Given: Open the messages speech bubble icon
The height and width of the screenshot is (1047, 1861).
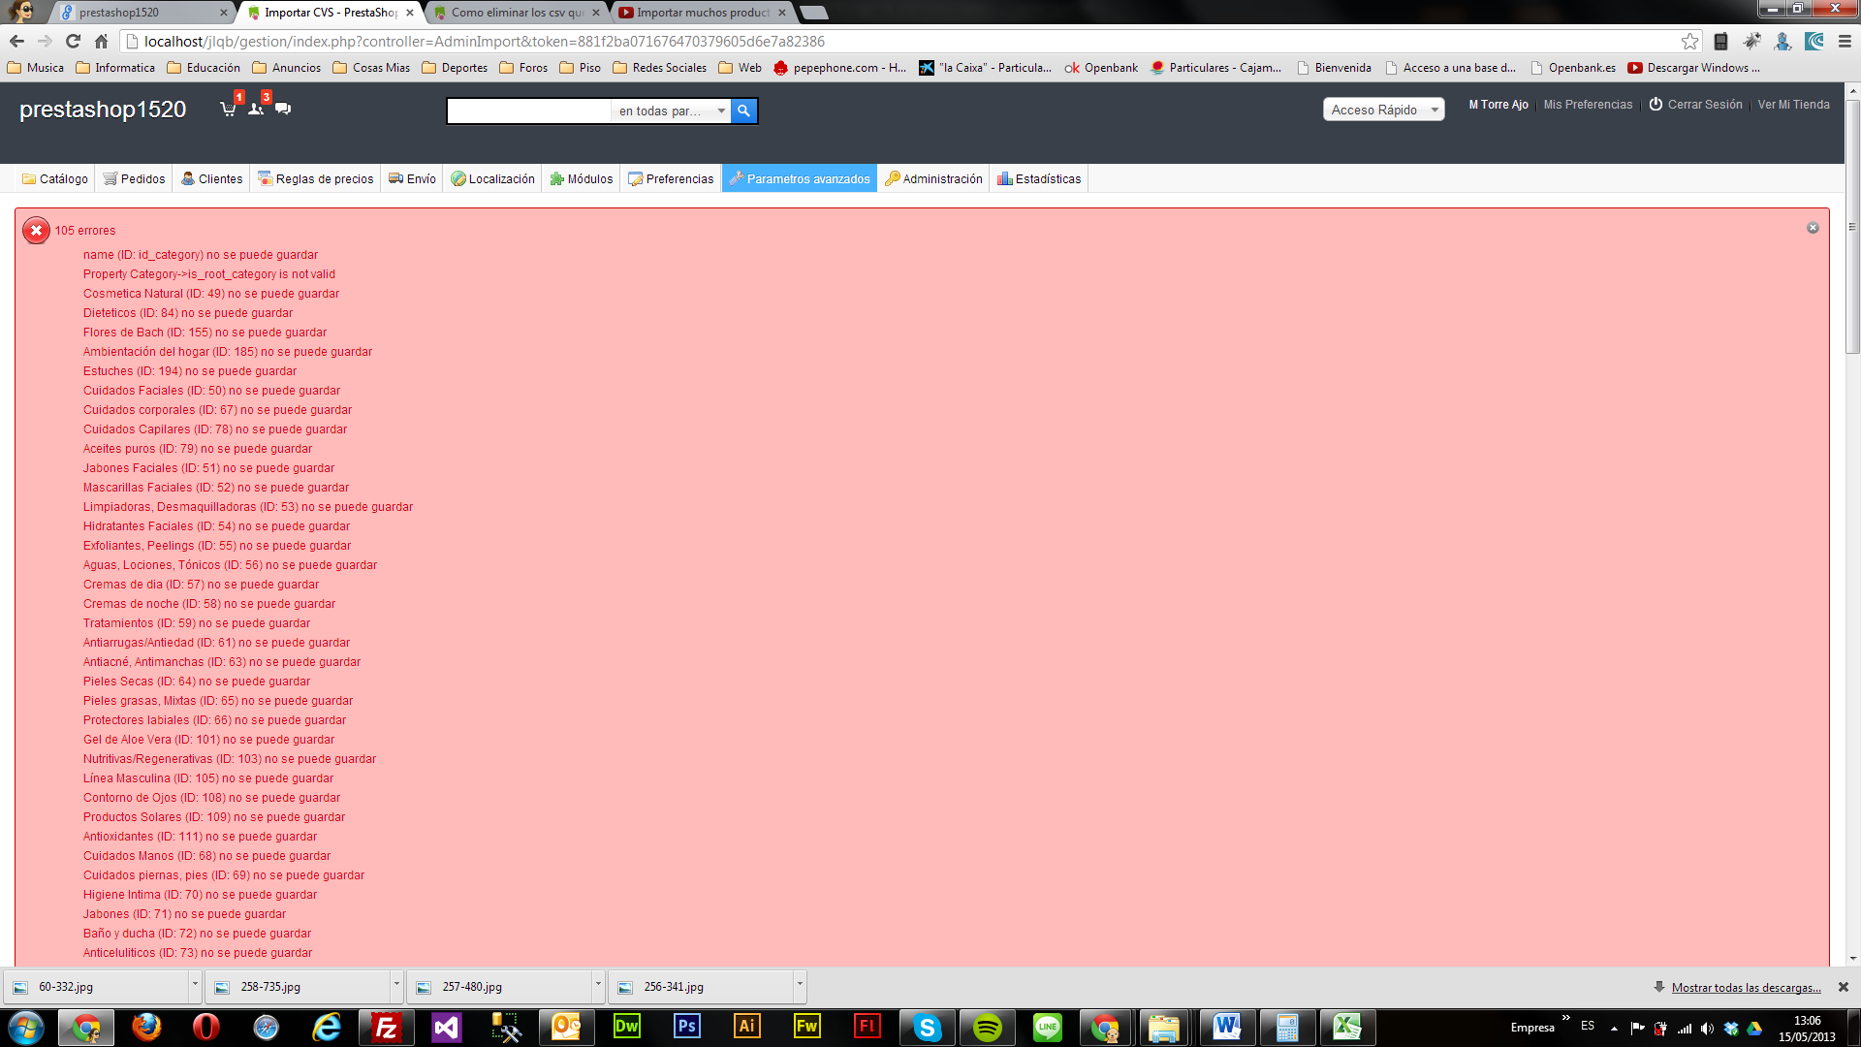Looking at the screenshot, I should [283, 109].
